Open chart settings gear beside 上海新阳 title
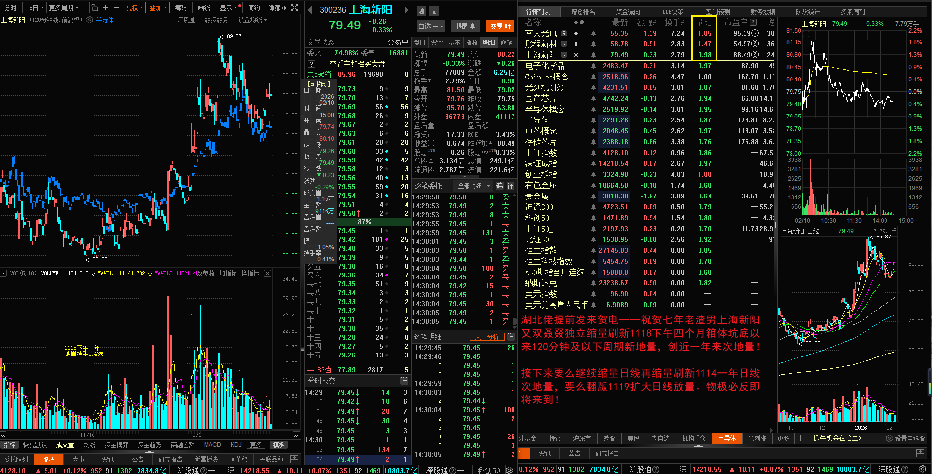932x474 pixels. pyautogui.click(x=90, y=20)
